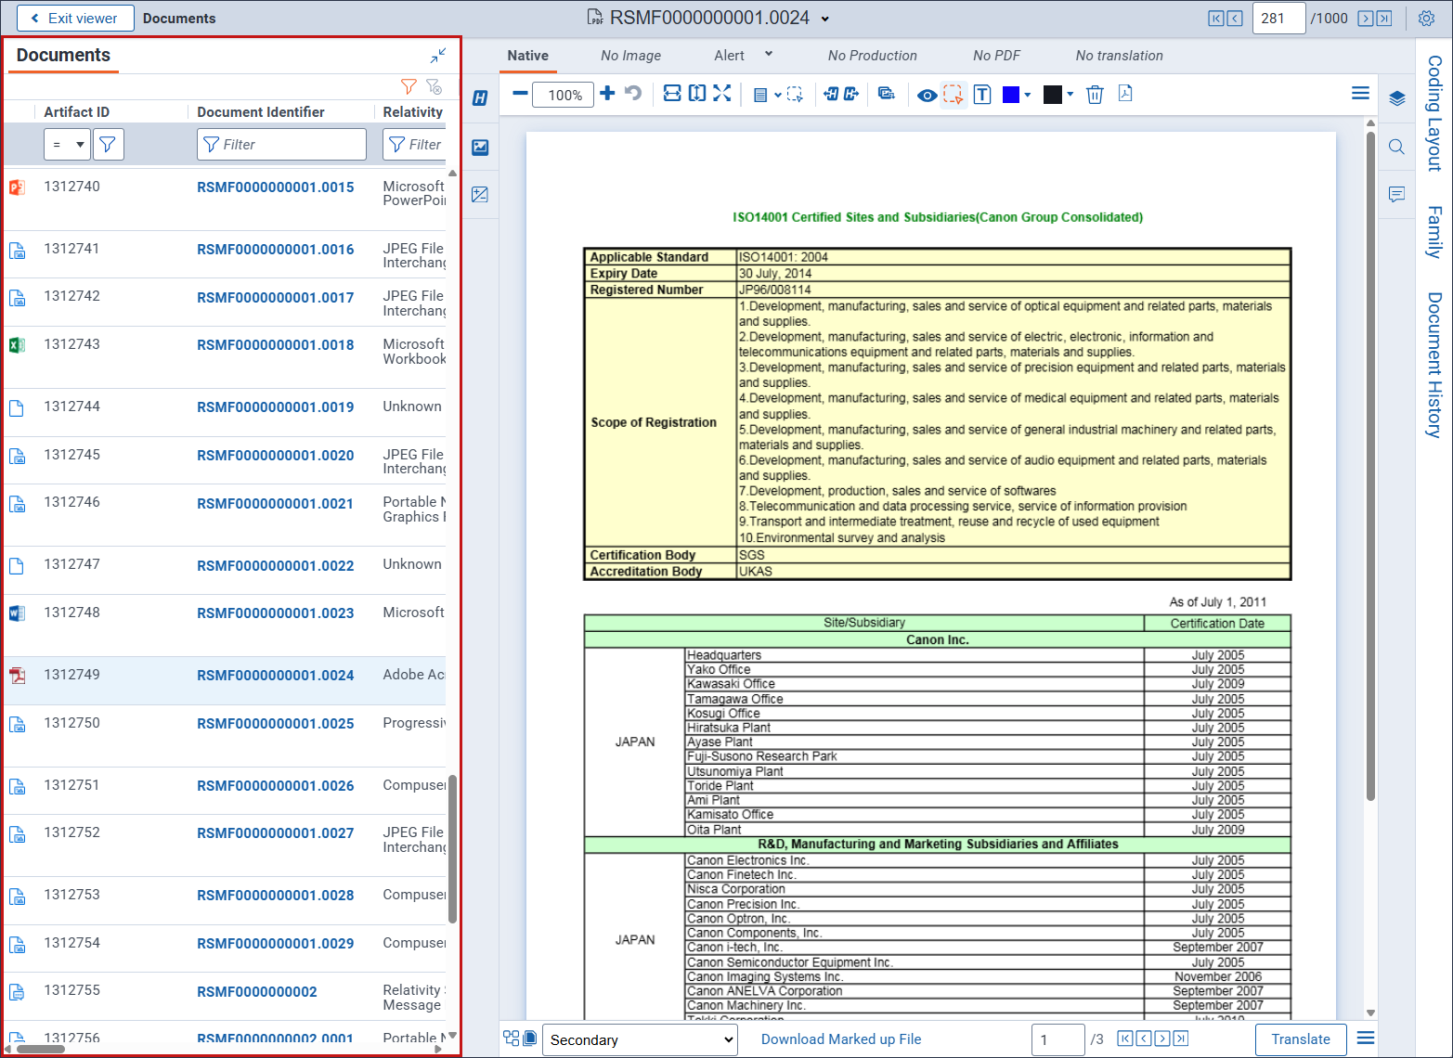Screen dimensions: 1453x1058
Task: Select the No translation tab
Action: coord(1119,56)
